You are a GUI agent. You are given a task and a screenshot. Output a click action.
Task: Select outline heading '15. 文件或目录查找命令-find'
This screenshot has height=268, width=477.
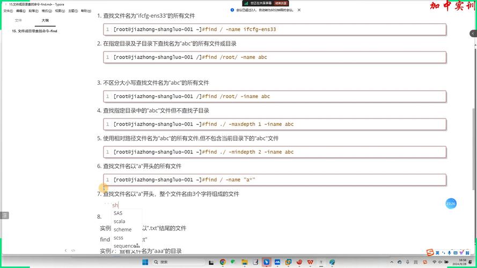(34, 31)
